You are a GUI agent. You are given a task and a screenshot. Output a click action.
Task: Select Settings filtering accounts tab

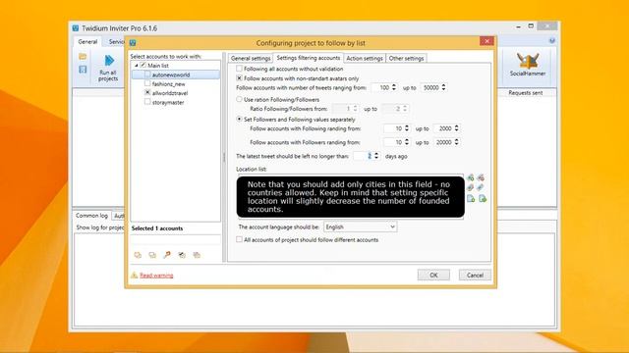[308, 58]
